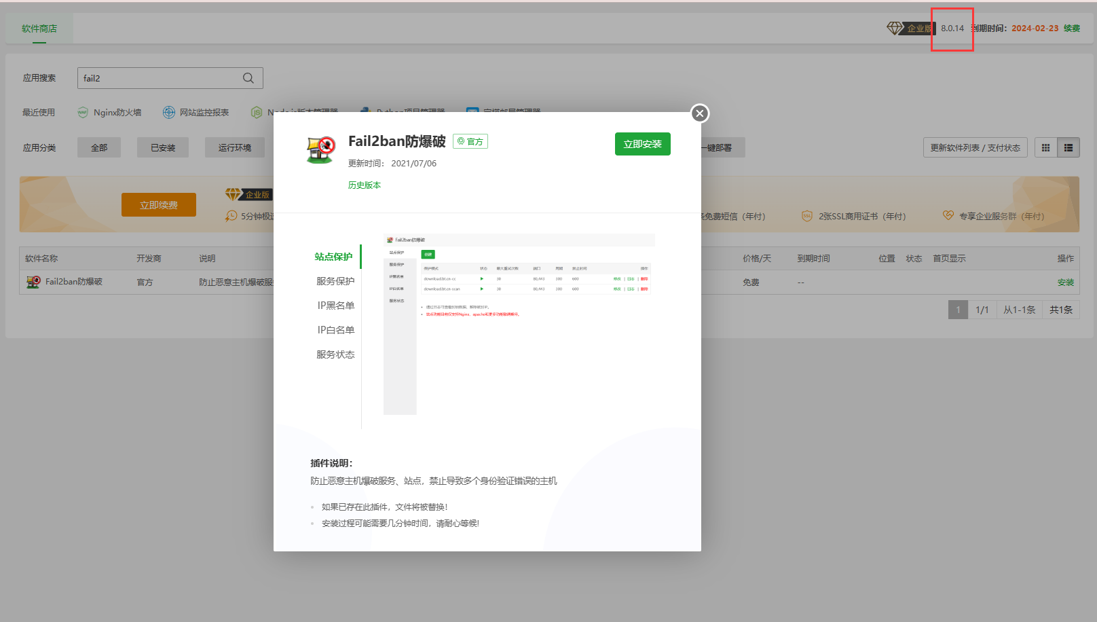Viewport: 1097px width, 622px height.
Task: Click version number 8.0.14
Action: (x=952, y=29)
